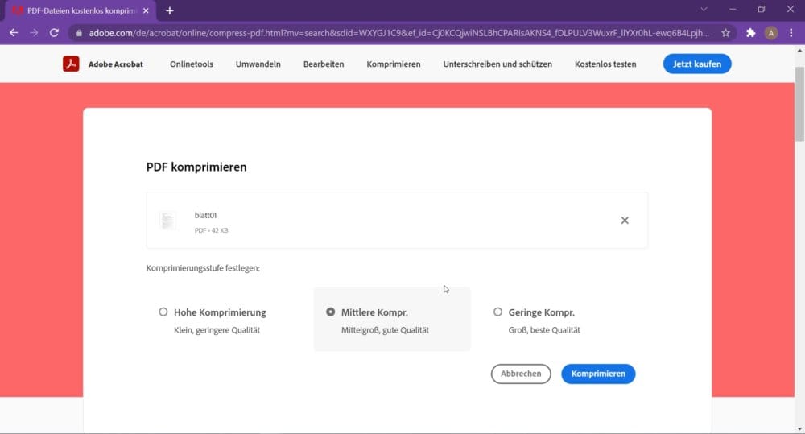
Task: Remove blatt01 file with the X icon
Action: pyautogui.click(x=625, y=221)
